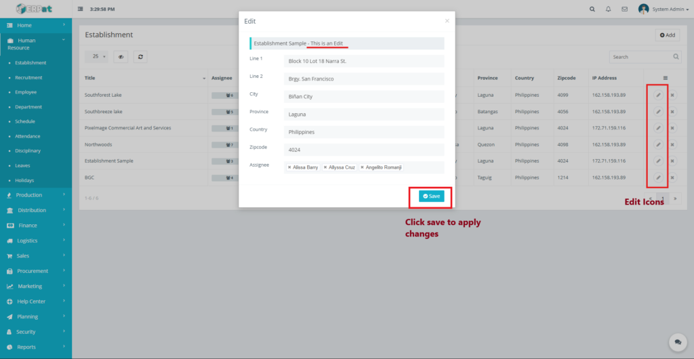Open Employee in the sidebar
694x359 pixels.
tap(26, 92)
